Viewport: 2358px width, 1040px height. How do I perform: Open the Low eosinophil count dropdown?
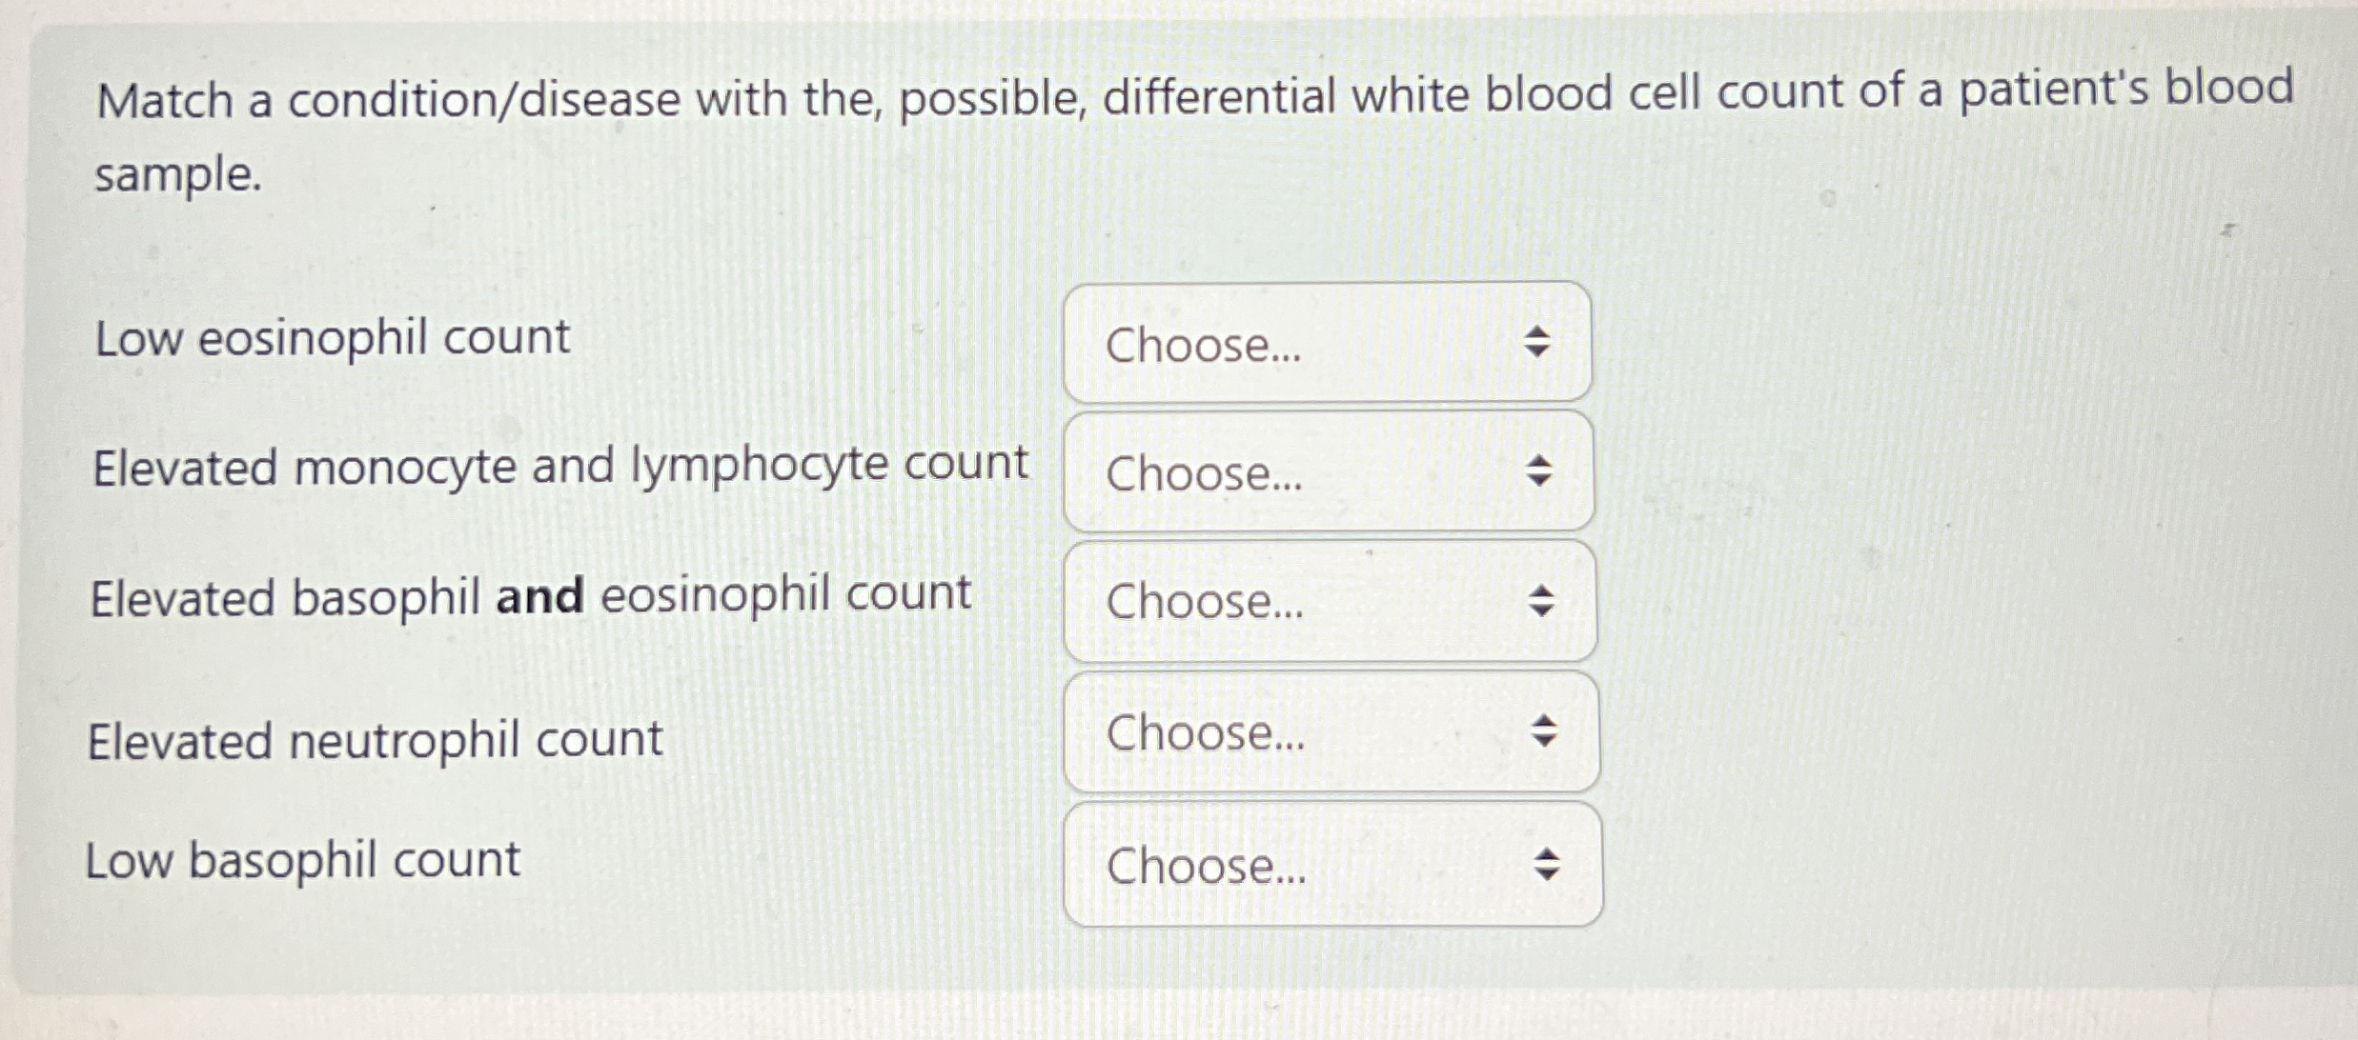[x=1326, y=343]
